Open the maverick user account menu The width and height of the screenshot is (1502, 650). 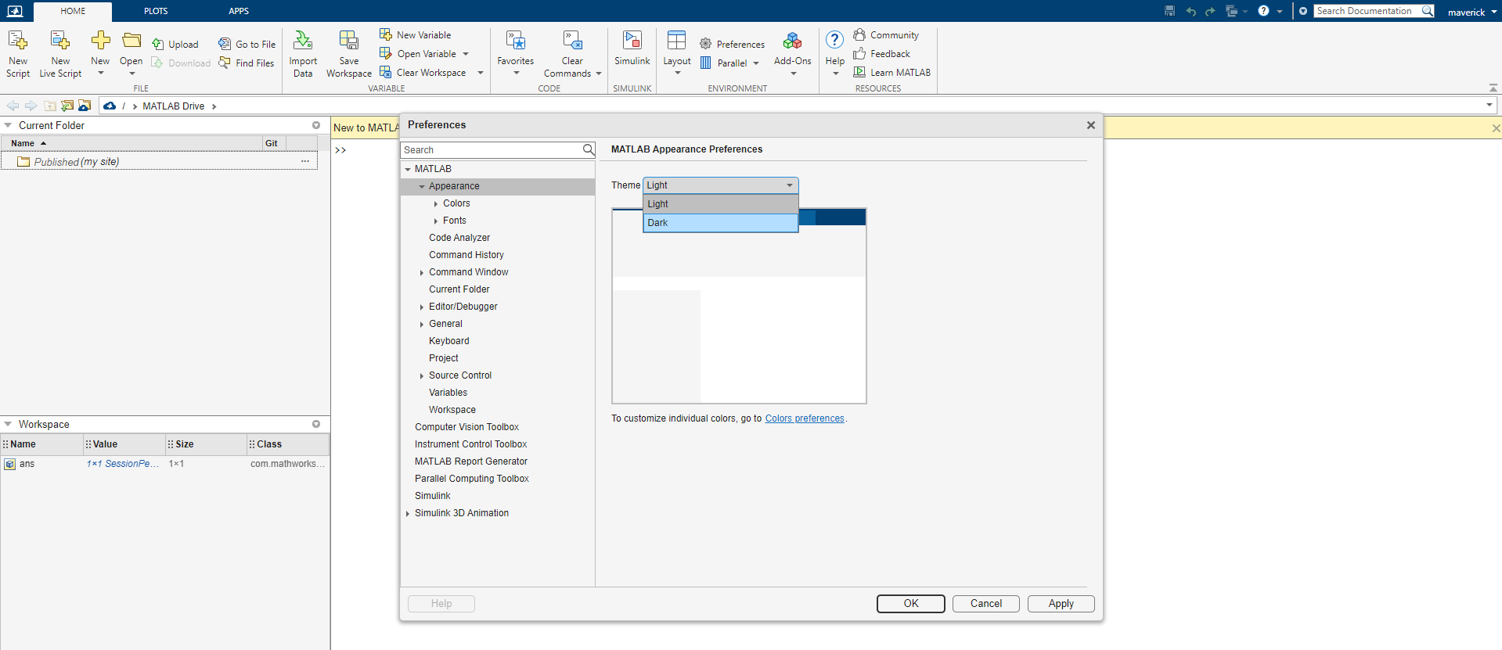tap(1471, 12)
